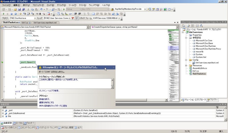Click the Step Out icon
This screenshot has width=228, height=133.
[x=32, y=14]
